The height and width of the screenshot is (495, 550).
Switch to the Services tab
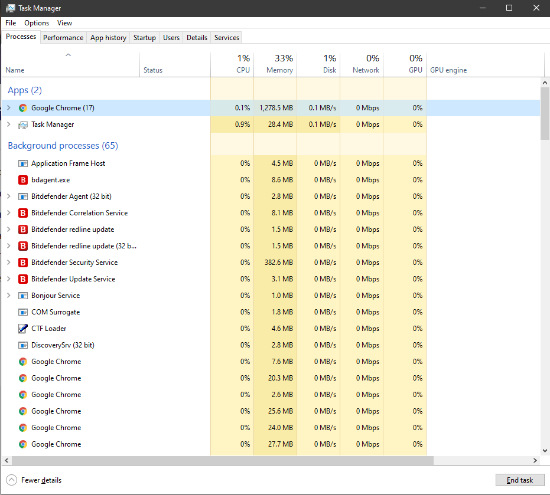[227, 38]
